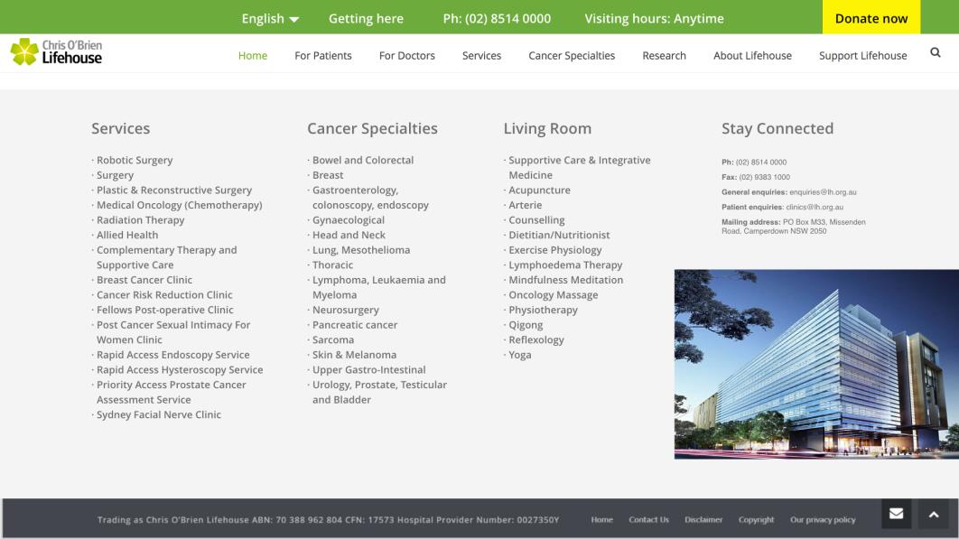Open Medical Oncology (Chemotherapy) link
Screen dimensions: 959x539
[x=179, y=205]
